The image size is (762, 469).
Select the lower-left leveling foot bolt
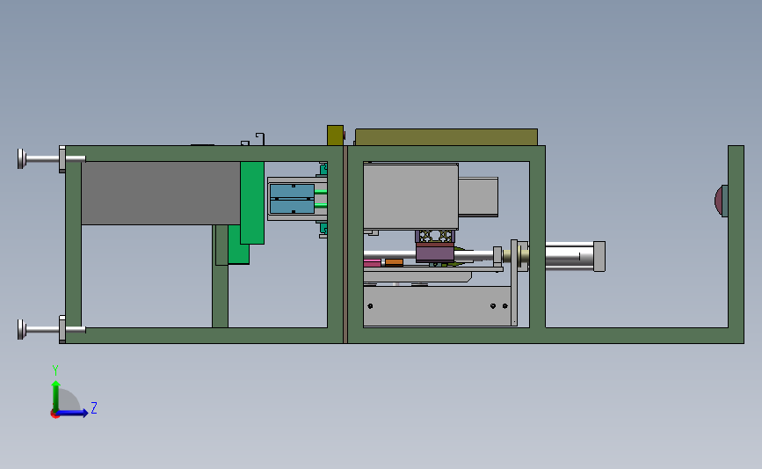point(51,329)
